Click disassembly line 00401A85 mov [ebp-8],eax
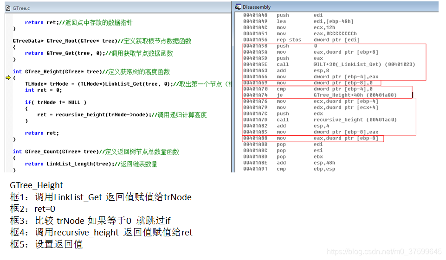The image size is (446, 260). click(310, 132)
